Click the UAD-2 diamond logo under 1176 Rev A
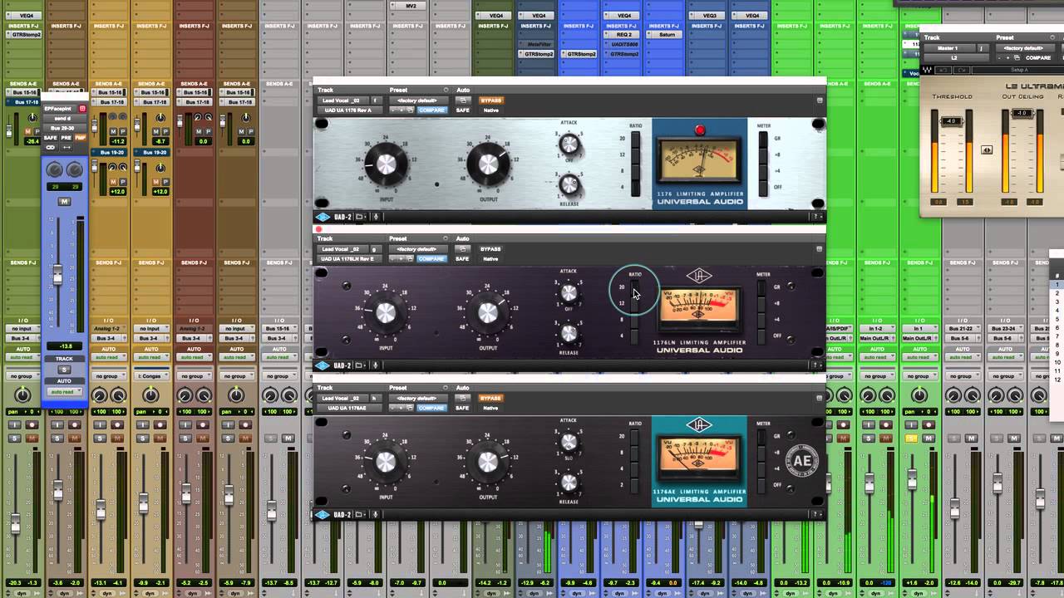This screenshot has width=1064, height=598. (323, 217)
